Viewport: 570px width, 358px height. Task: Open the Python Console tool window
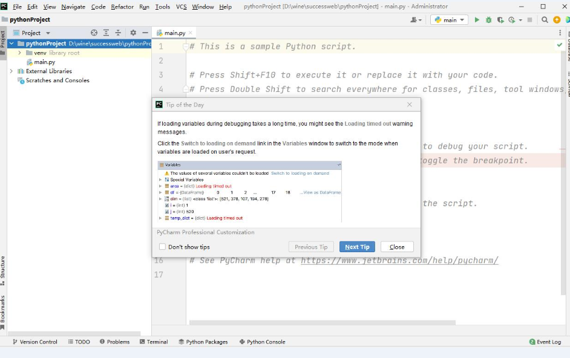263,342
